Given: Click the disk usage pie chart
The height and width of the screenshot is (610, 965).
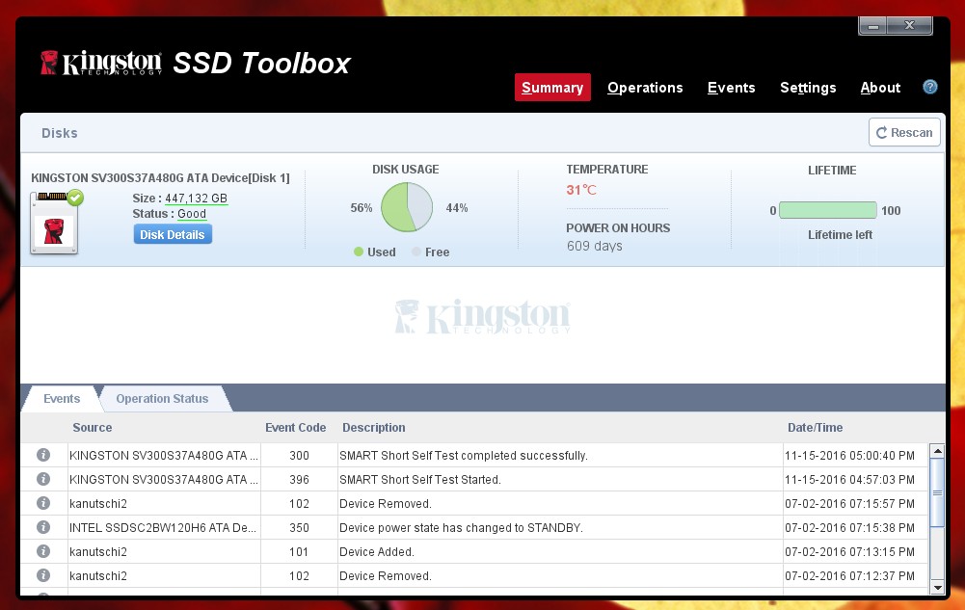Looking at the screenshot, I should (407, 207).
